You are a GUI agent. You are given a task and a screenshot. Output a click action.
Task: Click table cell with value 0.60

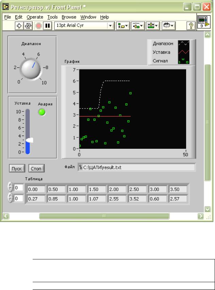tap(158, 199)
